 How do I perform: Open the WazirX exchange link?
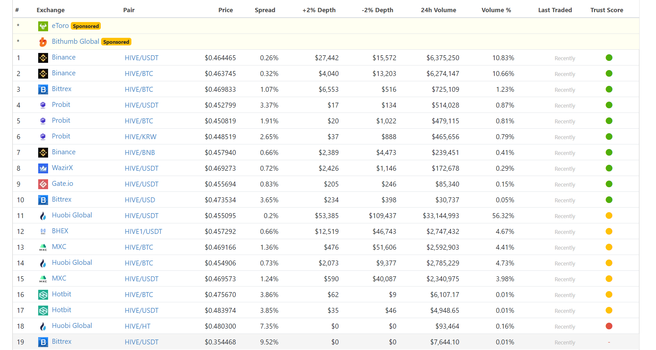62,168
